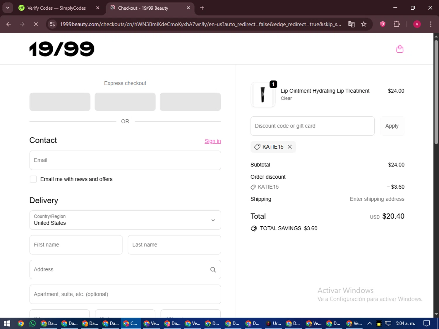Open the browser extensions puzzle icon
439x329 pixels.
(x=397, y=24)
